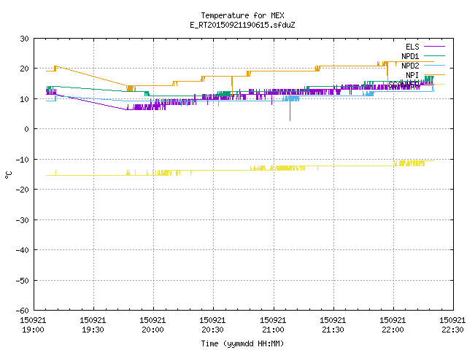Click the orange NPI dip near 20:40
Viewport: 467px width, 350px height.
232,85
